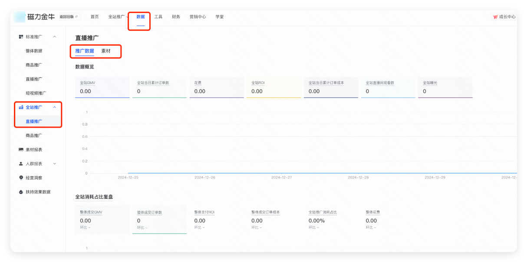
Task: Collapse the 标准推广 section chevron
Action: 55,37
